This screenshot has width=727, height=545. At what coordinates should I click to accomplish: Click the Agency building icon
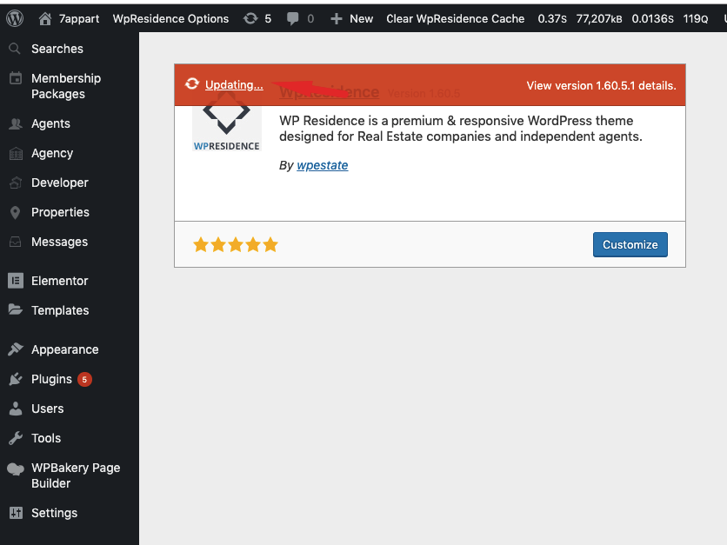(x=16, y=153)
